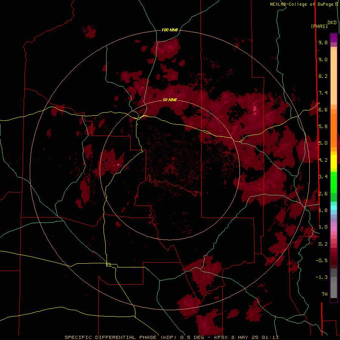Click the 4.2 value on the color scale

[x=323, y=160]
